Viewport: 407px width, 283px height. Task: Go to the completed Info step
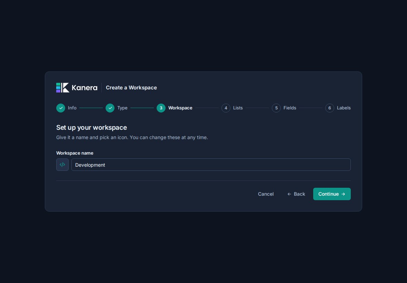click(x=67, y=108)
